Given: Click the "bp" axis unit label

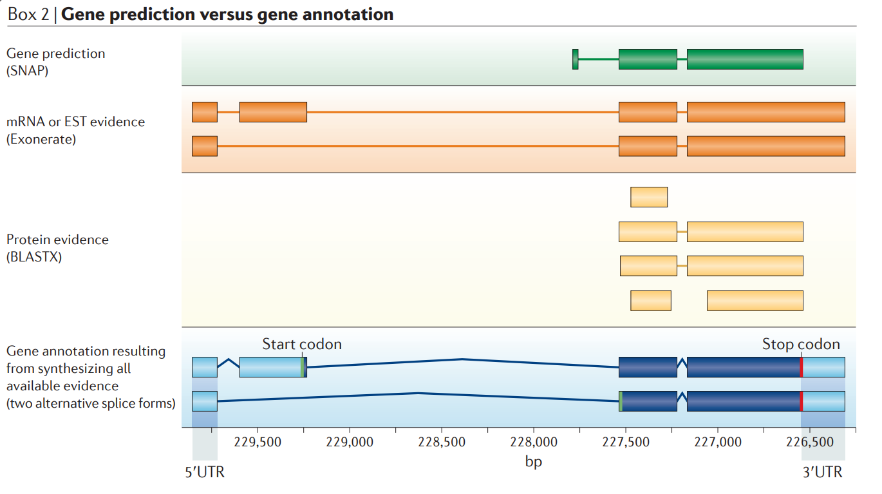Looking at the screenshot, I should pos(534,462).
